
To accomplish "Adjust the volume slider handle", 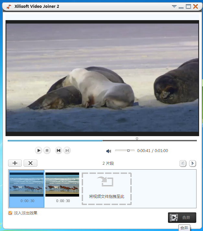I will pos(128,150).
